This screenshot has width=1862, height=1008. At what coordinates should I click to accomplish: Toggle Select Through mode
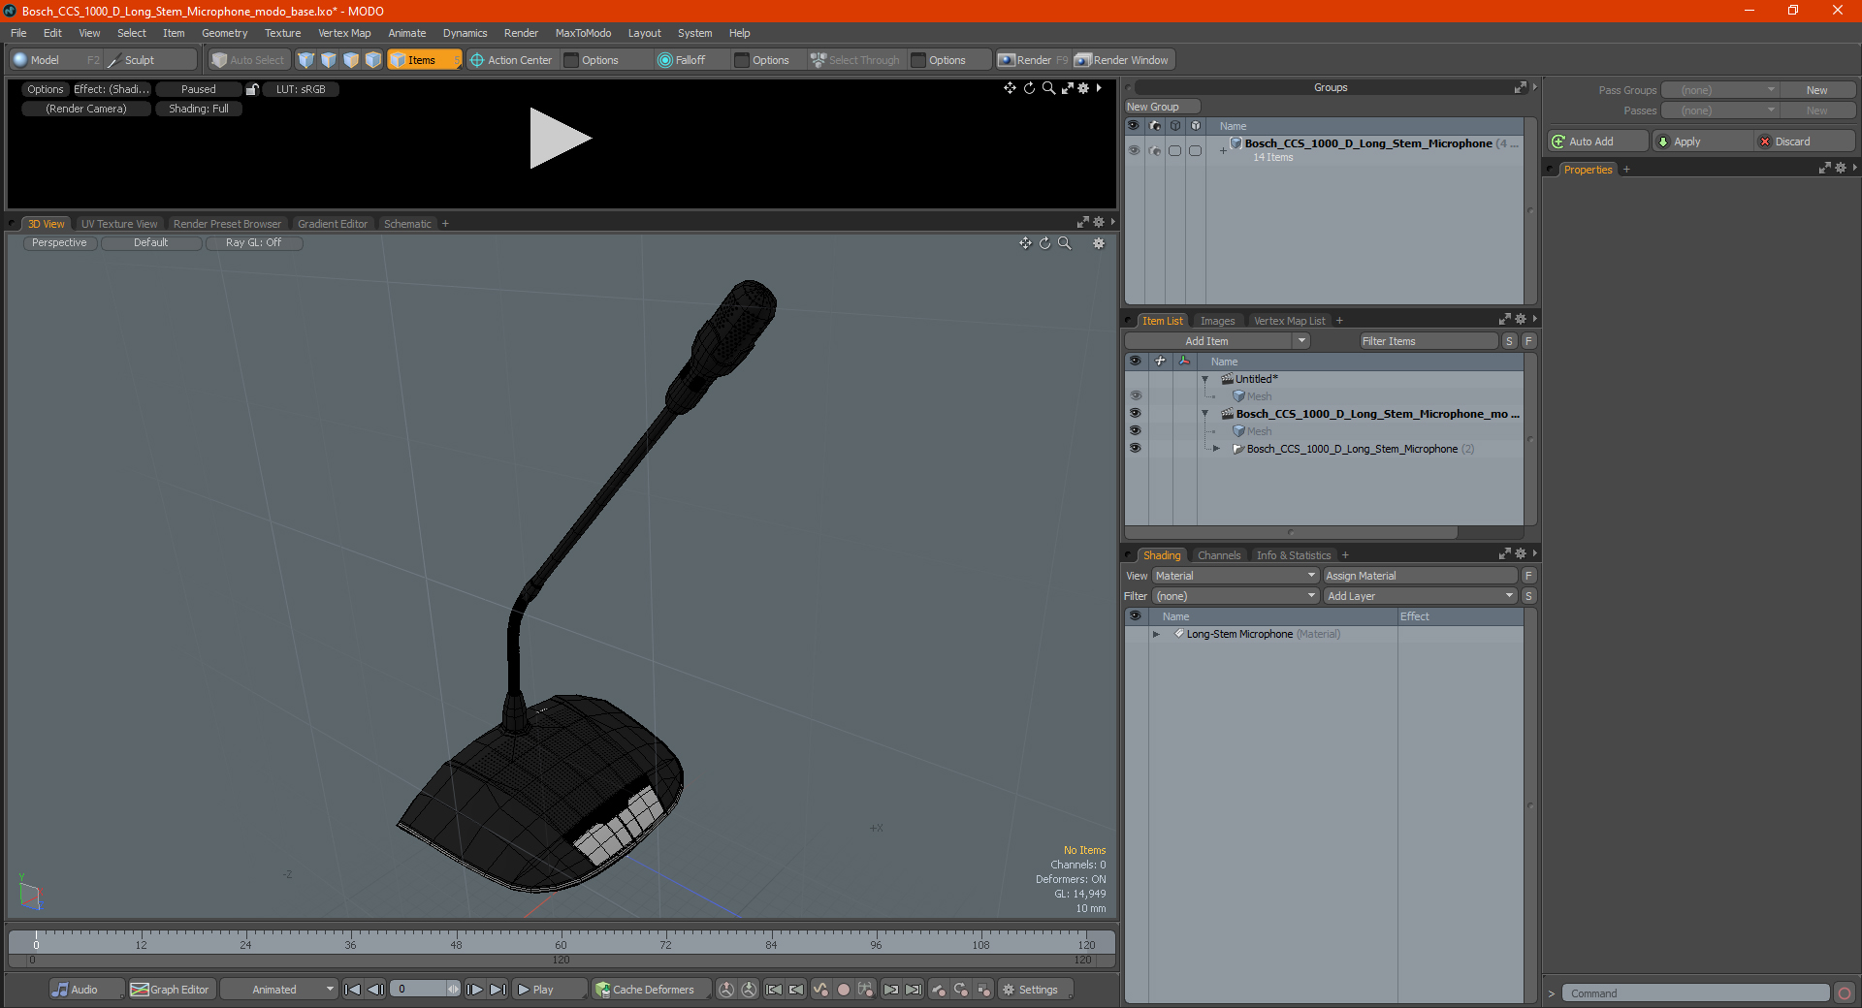click(855, 60)
